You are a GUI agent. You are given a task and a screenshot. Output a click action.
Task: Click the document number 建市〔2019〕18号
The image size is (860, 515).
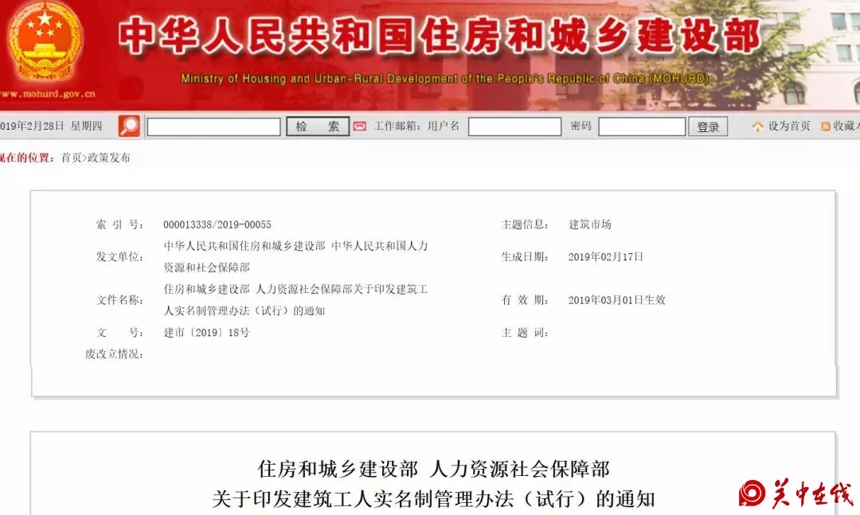click(x=206, y=333)
